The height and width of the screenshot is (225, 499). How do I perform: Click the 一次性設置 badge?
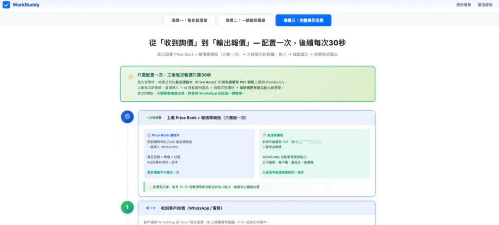coord(154,118)
